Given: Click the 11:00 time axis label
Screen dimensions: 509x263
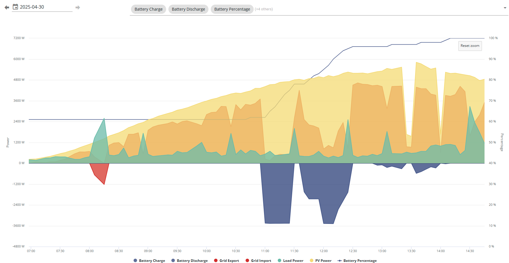Looking at the screenshot, I should pos(265,251).
